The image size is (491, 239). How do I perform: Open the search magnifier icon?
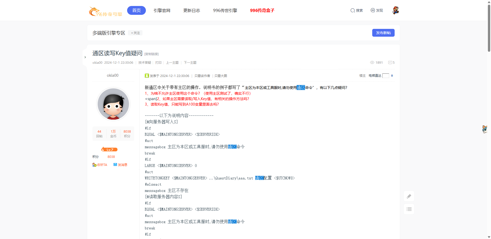[353, 10]
